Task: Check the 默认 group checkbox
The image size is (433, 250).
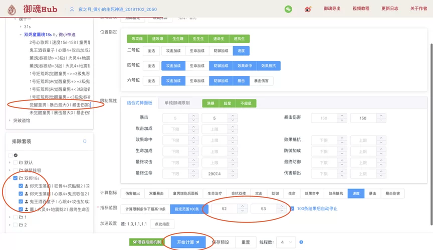Action: (x=15, y=162)
